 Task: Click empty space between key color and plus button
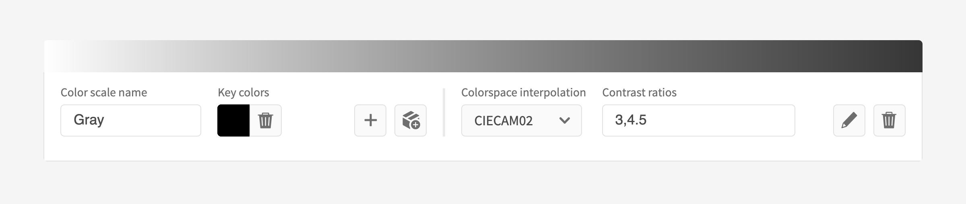318,120
